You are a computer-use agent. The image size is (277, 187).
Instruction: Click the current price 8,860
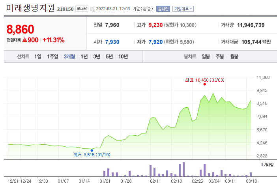[20, 29]
